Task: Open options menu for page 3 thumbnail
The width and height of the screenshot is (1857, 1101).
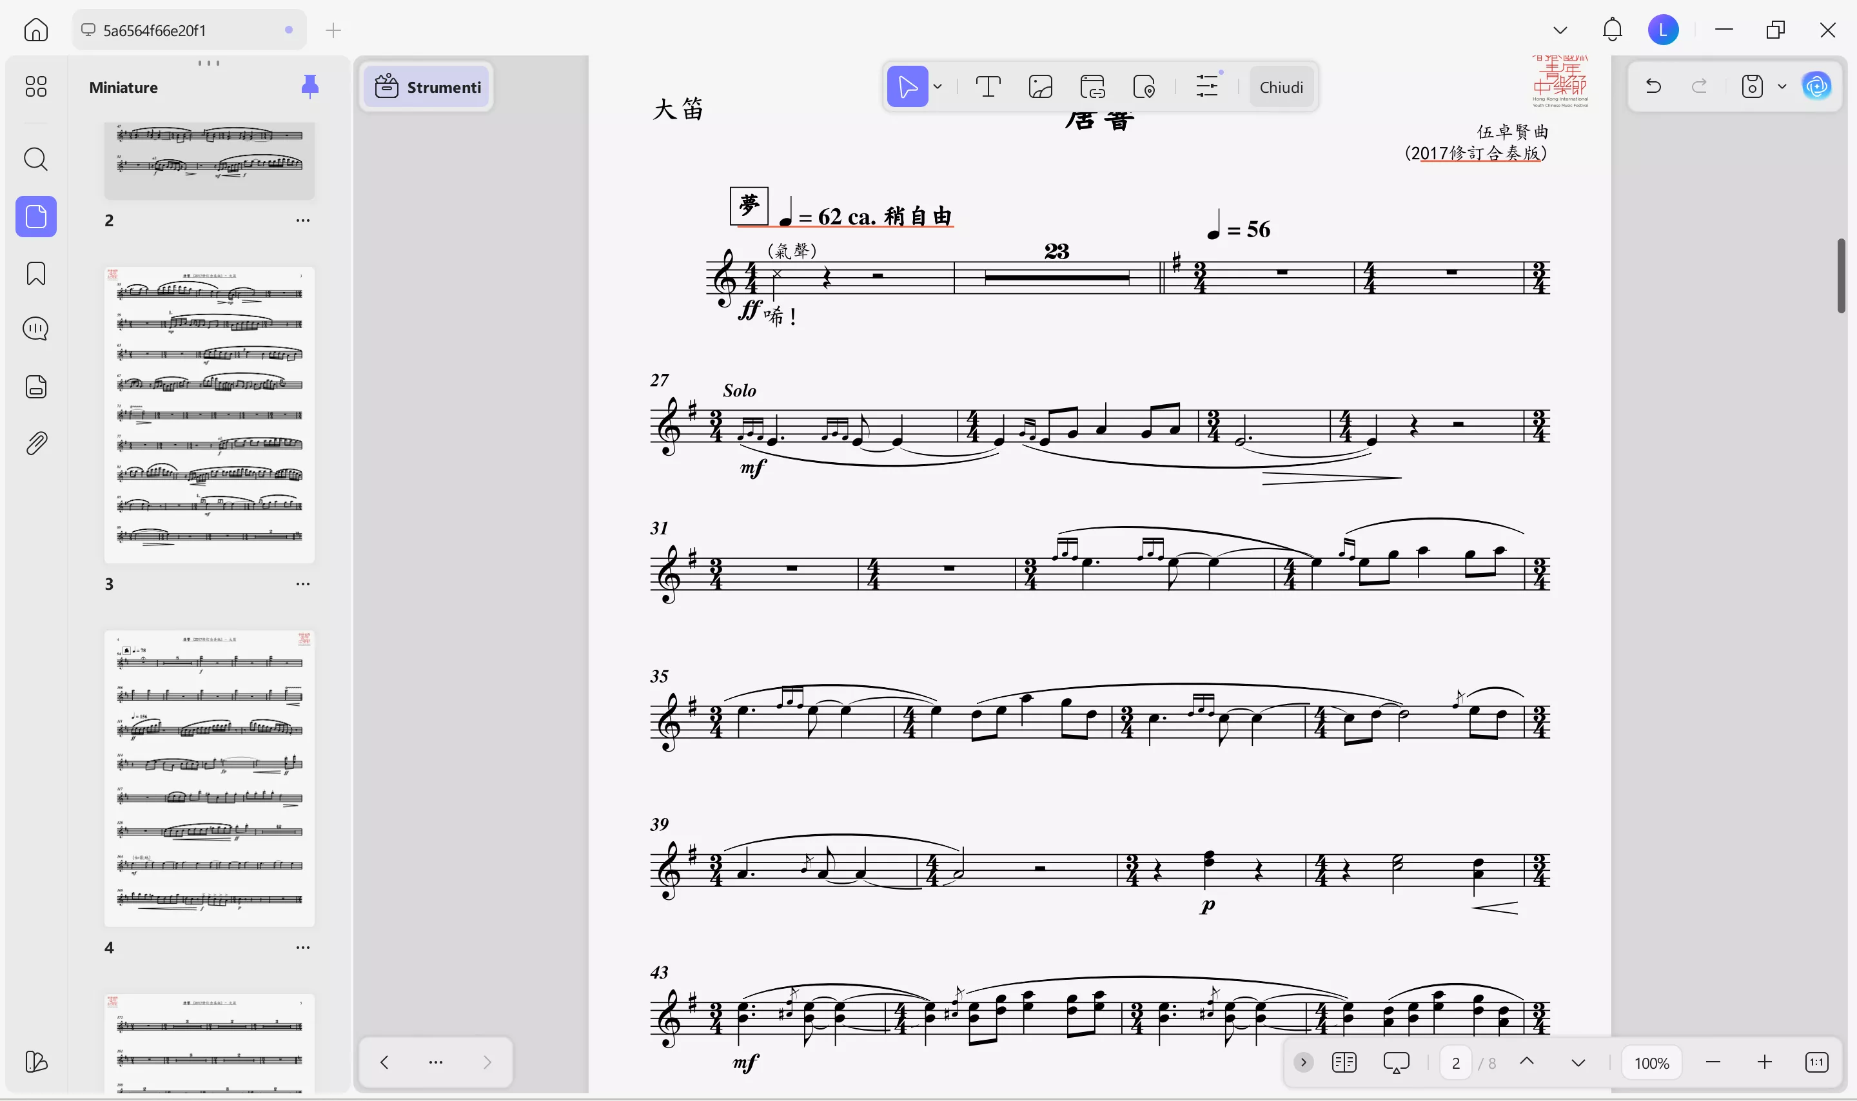Action: pos(302,583)
